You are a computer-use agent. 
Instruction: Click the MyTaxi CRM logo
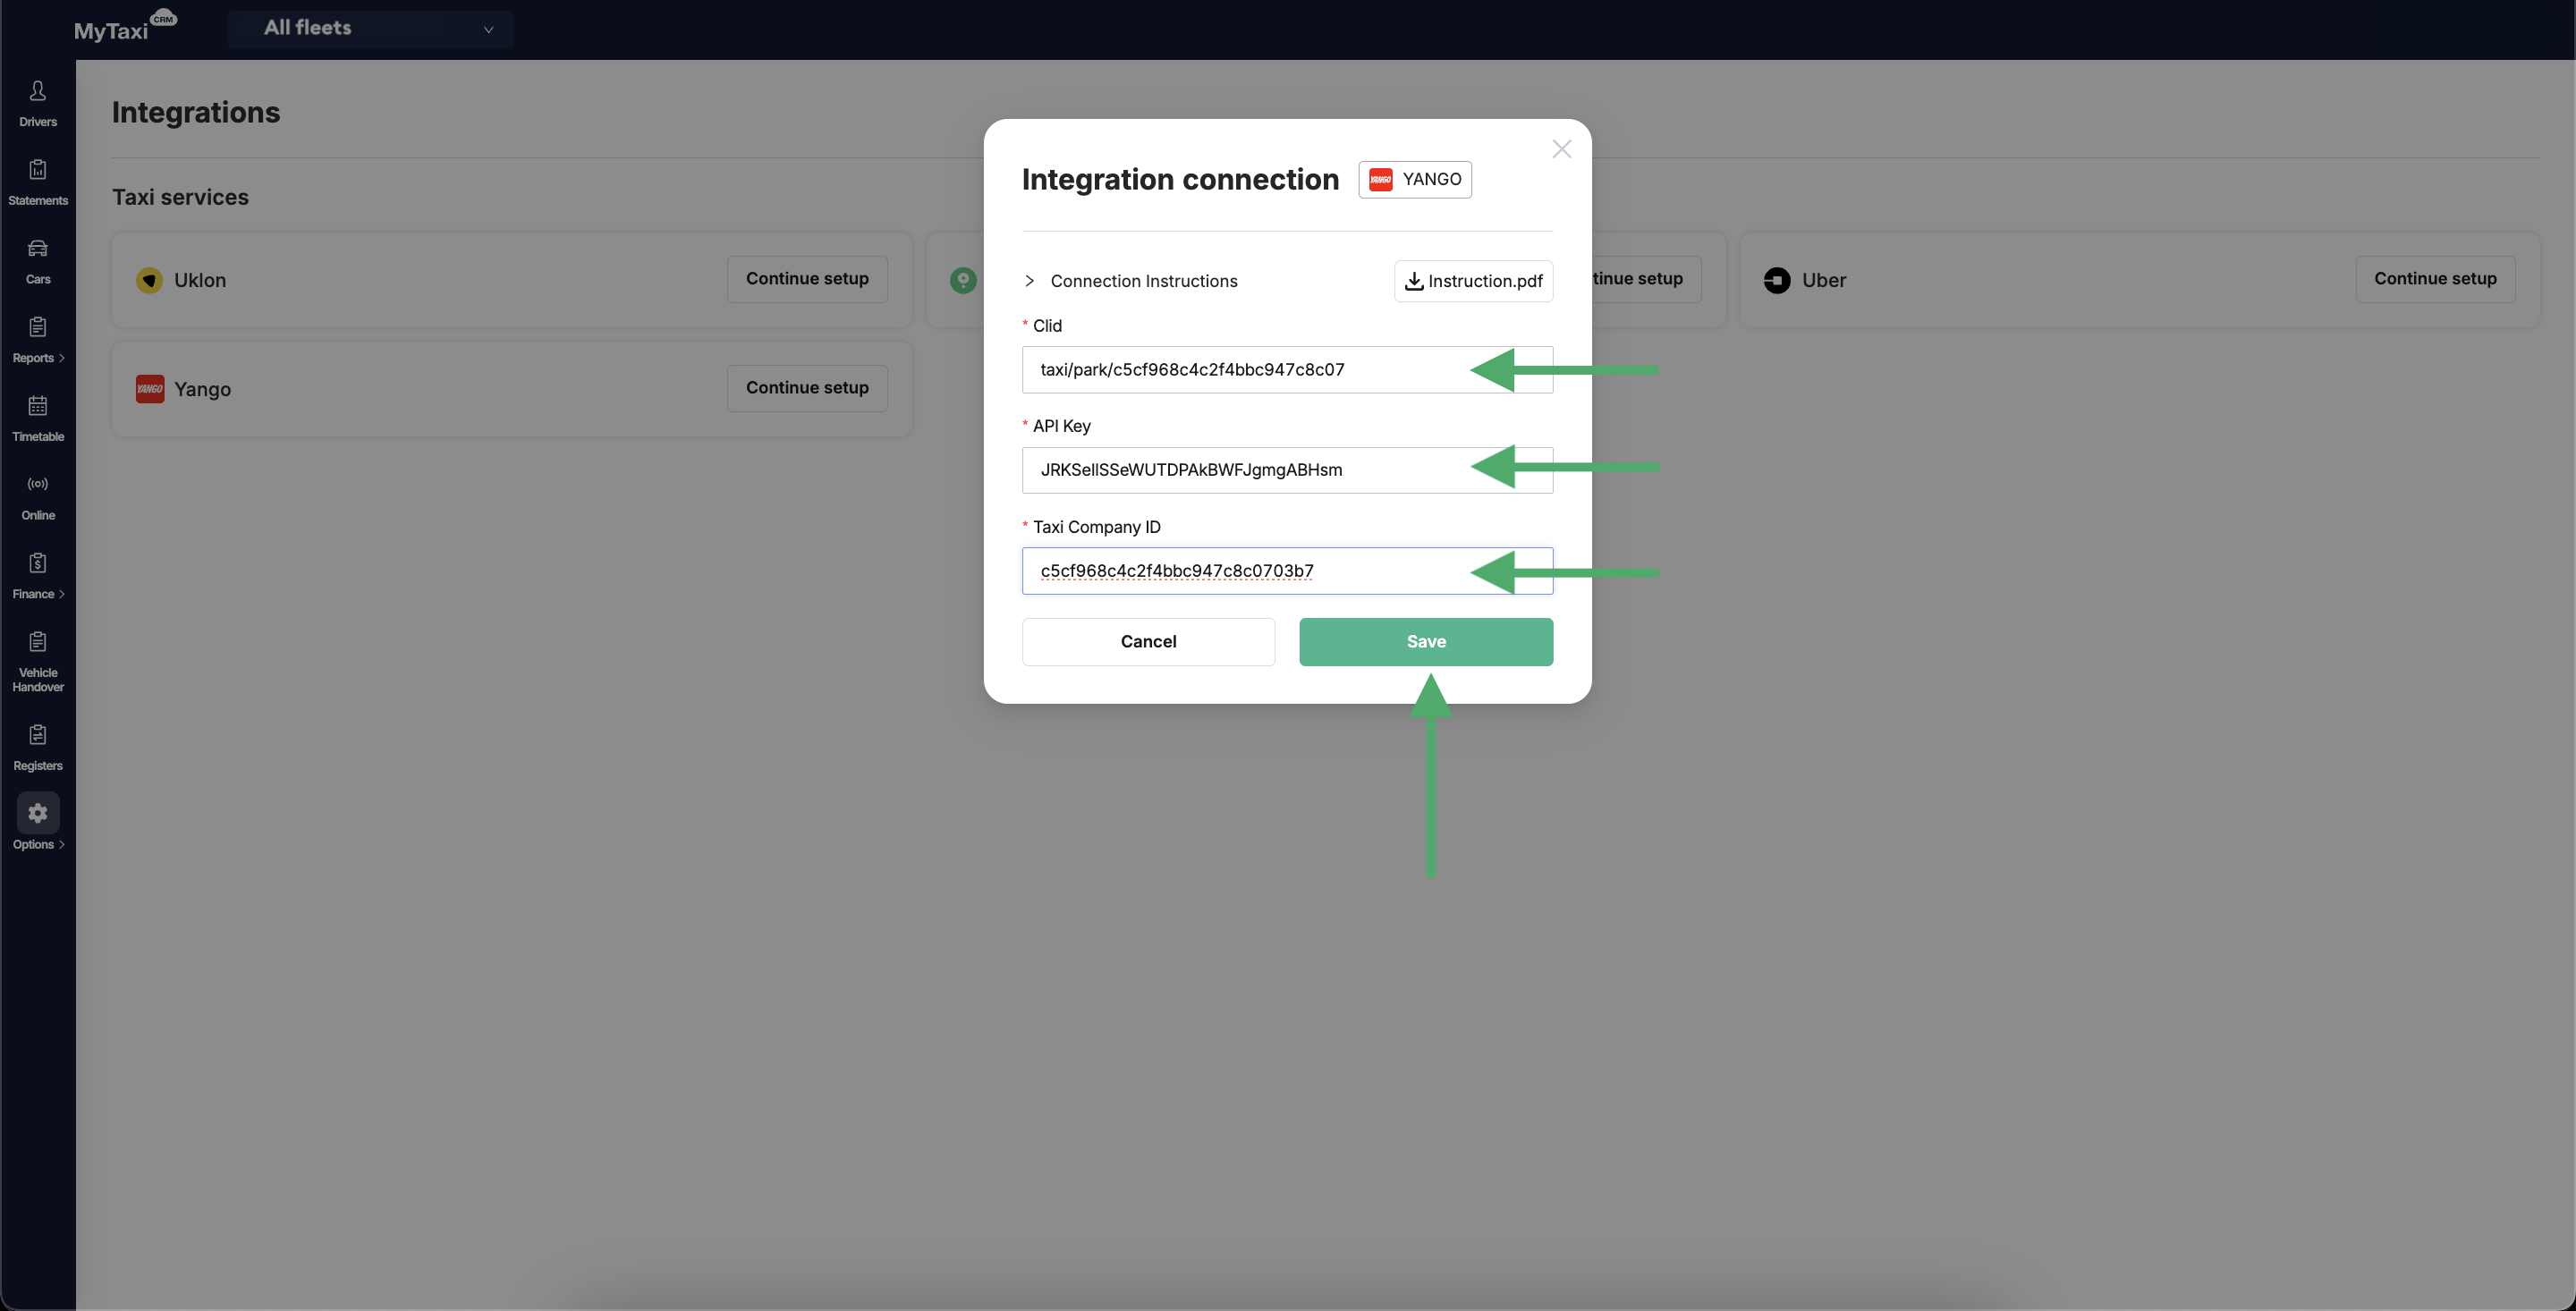tap(125, 26)
